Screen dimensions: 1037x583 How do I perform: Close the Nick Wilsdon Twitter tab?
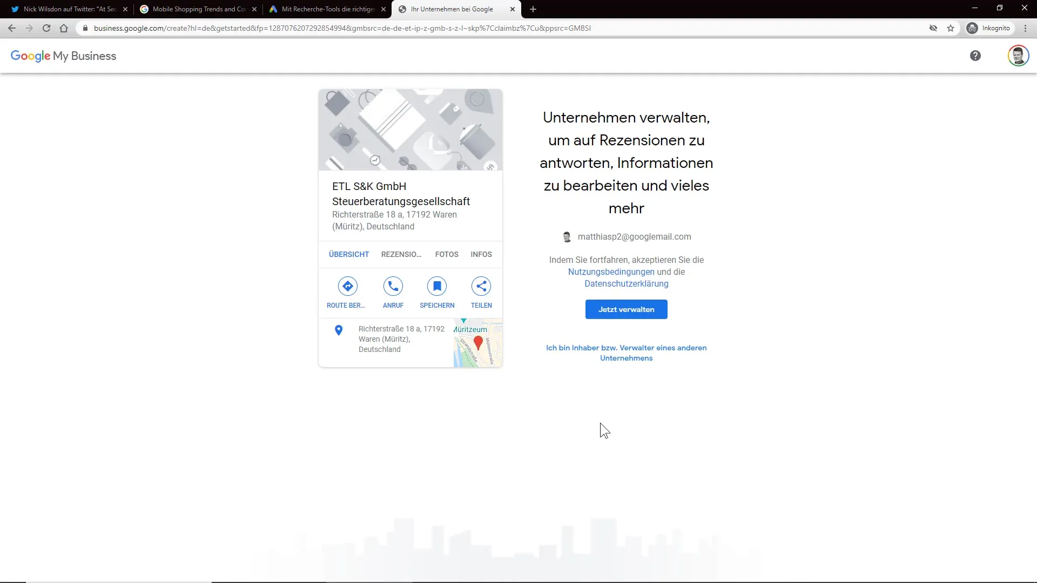[125, 9]
